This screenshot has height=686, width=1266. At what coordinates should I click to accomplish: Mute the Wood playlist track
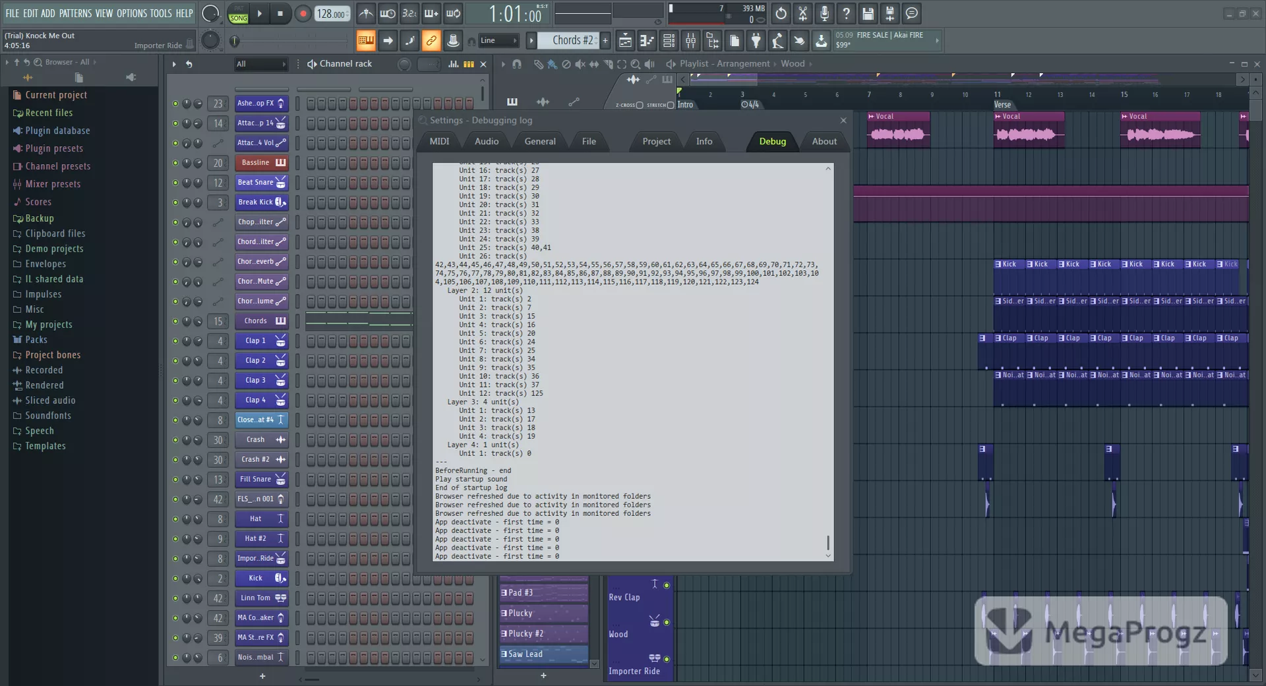tap(667, 622)
